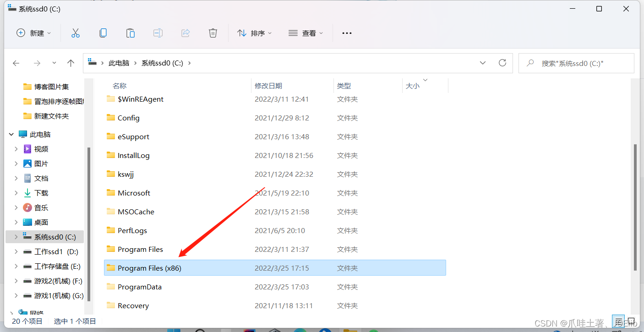
Task: Select 此电脑 in the address breadcrumb
Action: coord(119,63)
